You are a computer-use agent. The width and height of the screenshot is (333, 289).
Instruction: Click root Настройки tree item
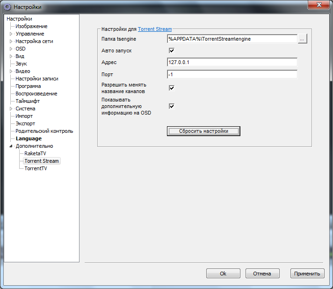[19, 19]
